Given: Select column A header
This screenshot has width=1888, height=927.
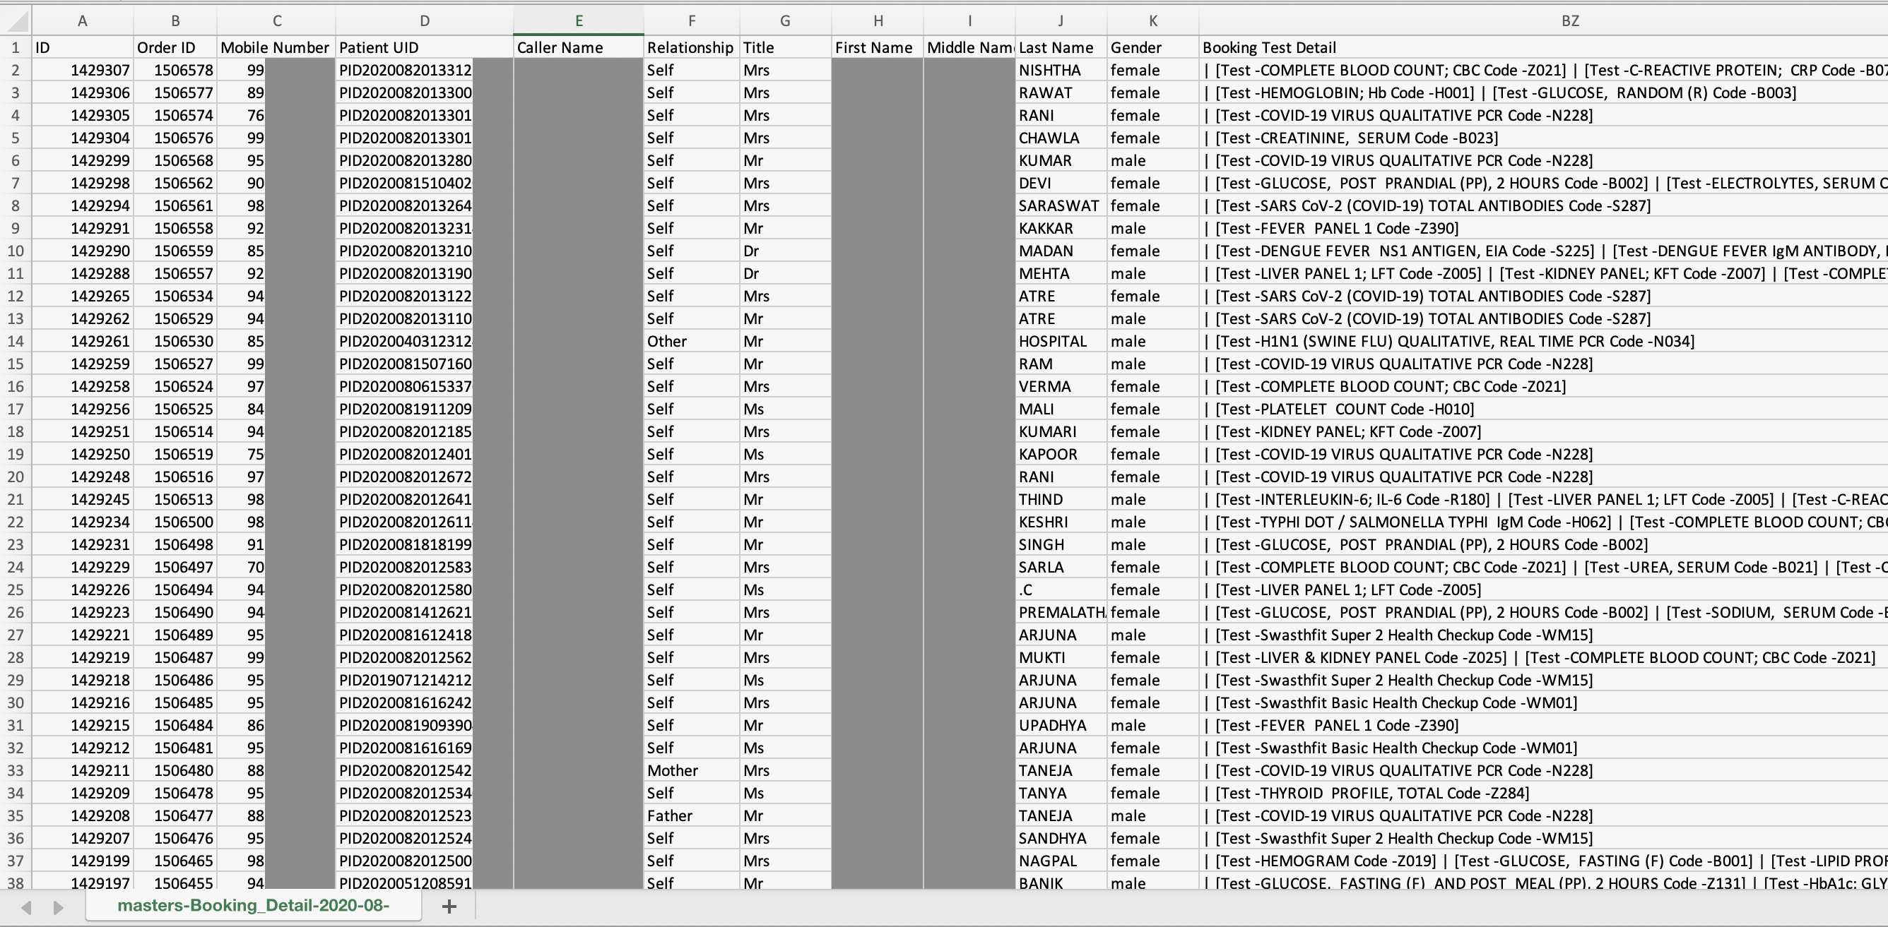Looking at the screenshot, I should tap(82, 20).
